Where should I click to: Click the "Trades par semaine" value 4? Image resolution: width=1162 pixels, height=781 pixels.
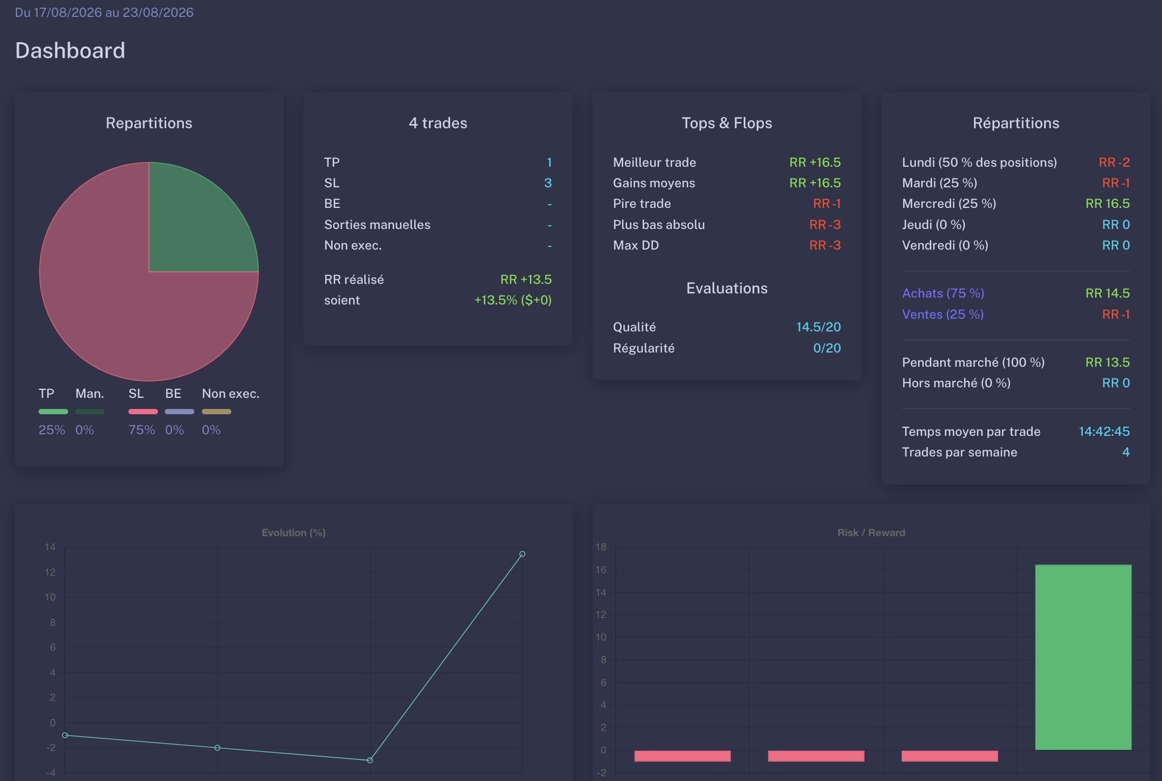click(1126, 452)
